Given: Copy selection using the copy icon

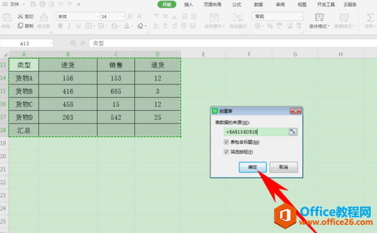Looking at the screenshot, I should click(x=20, y=26).
